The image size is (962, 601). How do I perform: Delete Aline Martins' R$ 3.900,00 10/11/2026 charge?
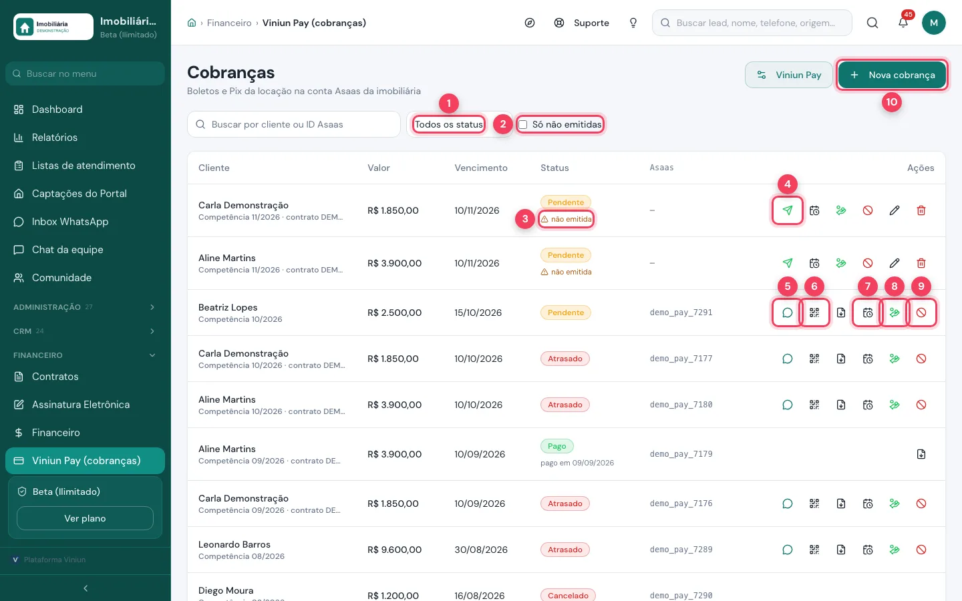click(921, 263)
